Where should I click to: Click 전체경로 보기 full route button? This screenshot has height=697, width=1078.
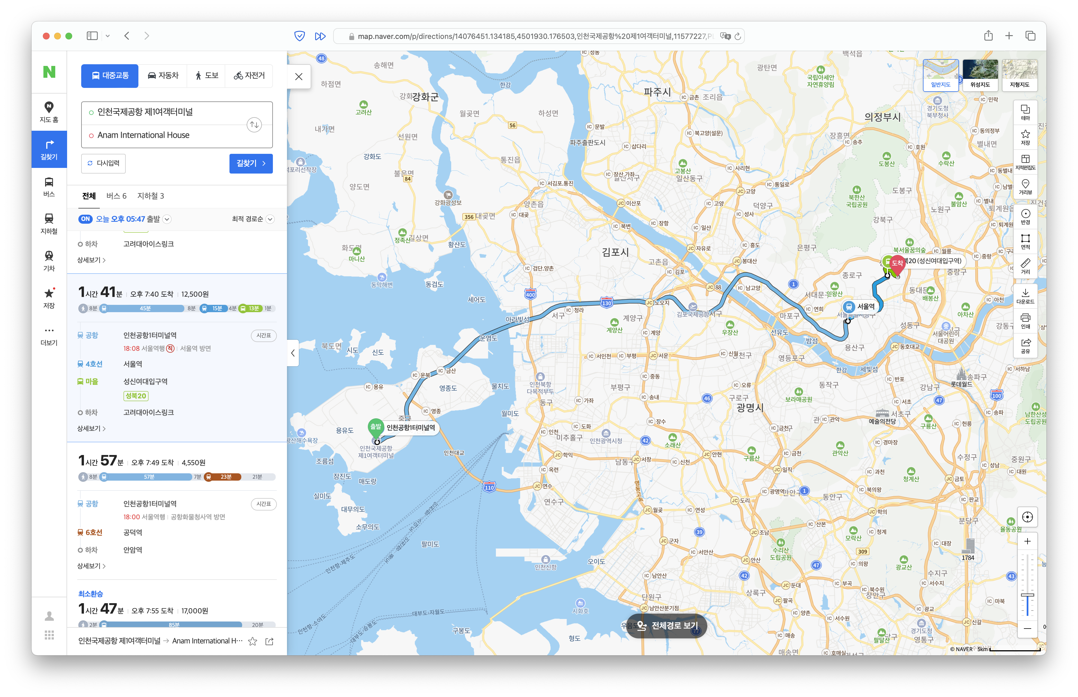pos(666,625)
